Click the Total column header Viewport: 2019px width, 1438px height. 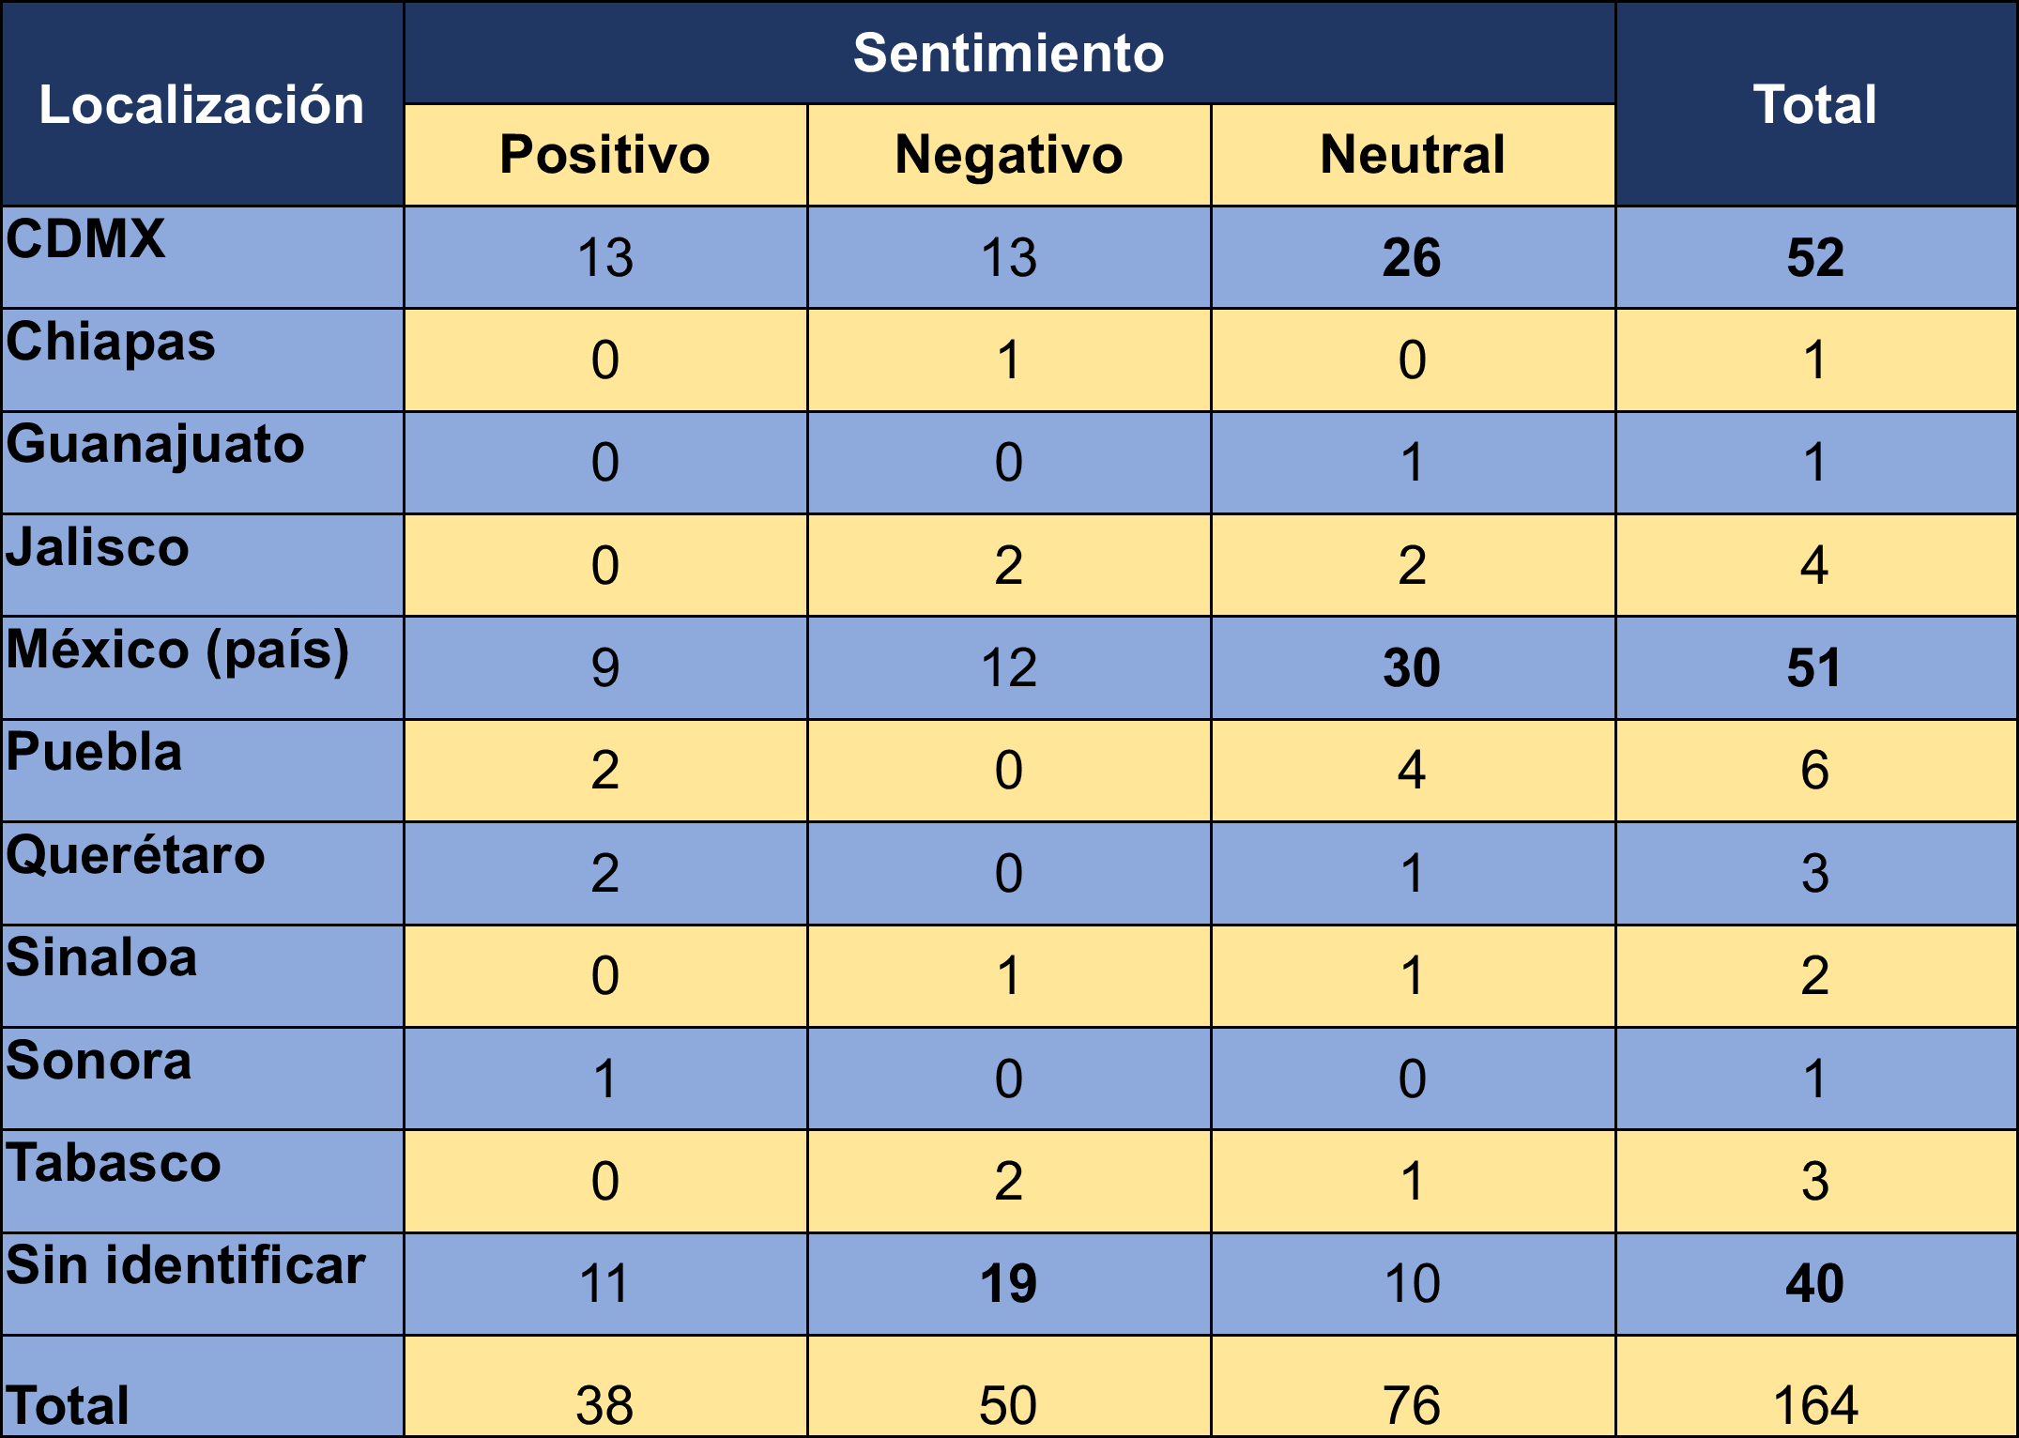1815,104
